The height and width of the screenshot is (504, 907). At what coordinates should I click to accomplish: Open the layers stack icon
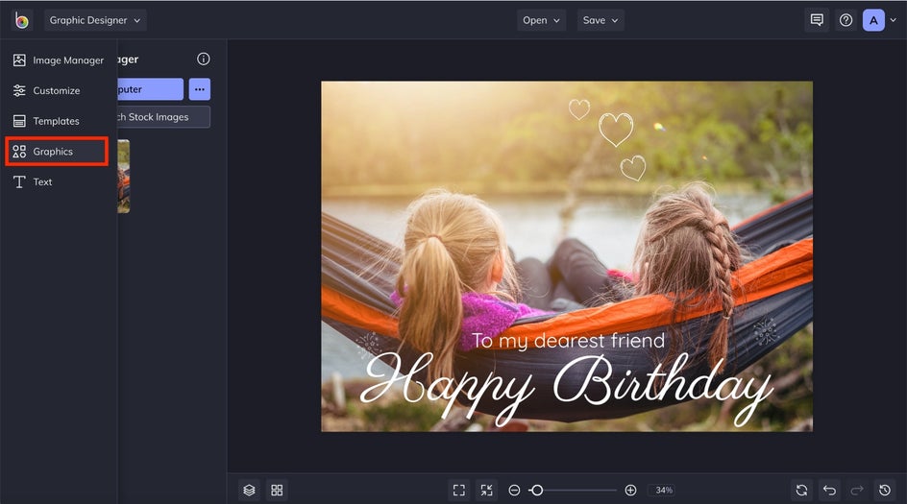point(249,491)
